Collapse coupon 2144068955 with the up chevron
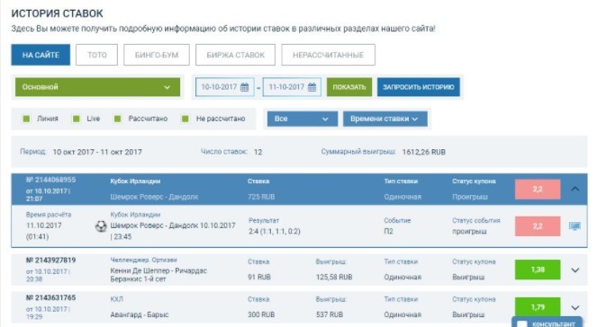Image resolution: width=597 pixels, height=327 pixels. (x=574, y=189)
